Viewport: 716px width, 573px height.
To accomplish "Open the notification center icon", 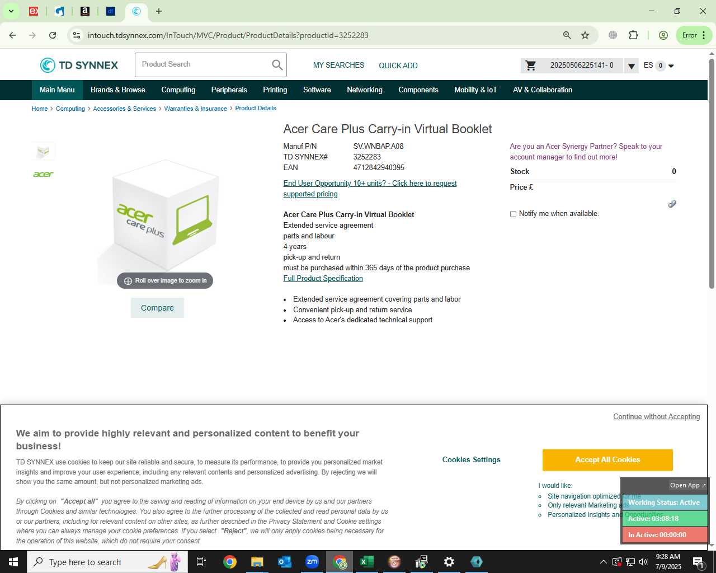I will [698, 562].
